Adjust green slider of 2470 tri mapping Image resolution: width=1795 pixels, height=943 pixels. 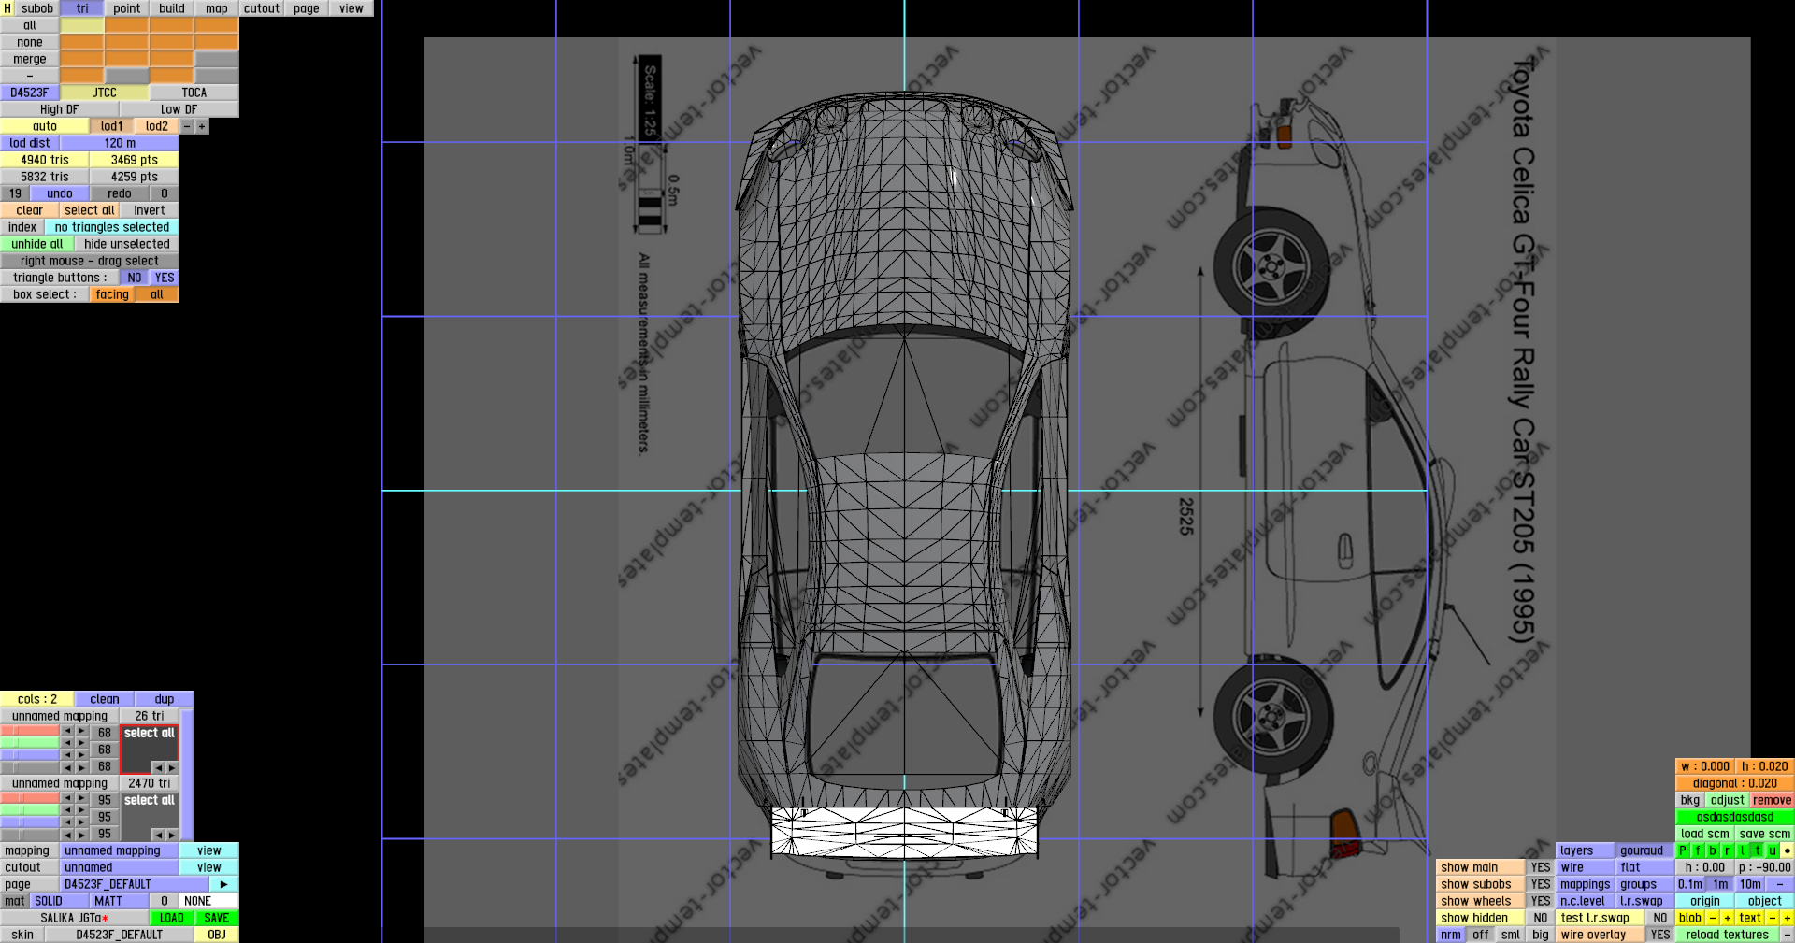pos(30,810)
